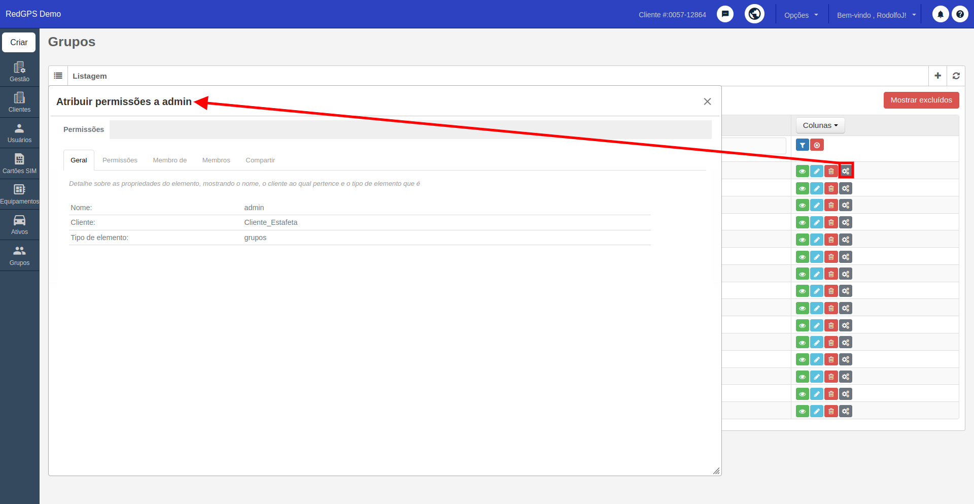Open Equipamentos in the sidebar
The width and height of the screenshot is (974, 504).
(19, 194)
